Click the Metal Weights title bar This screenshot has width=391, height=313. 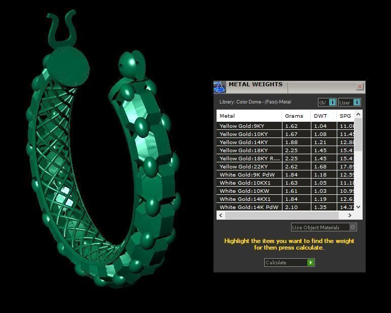click(289, 87)
